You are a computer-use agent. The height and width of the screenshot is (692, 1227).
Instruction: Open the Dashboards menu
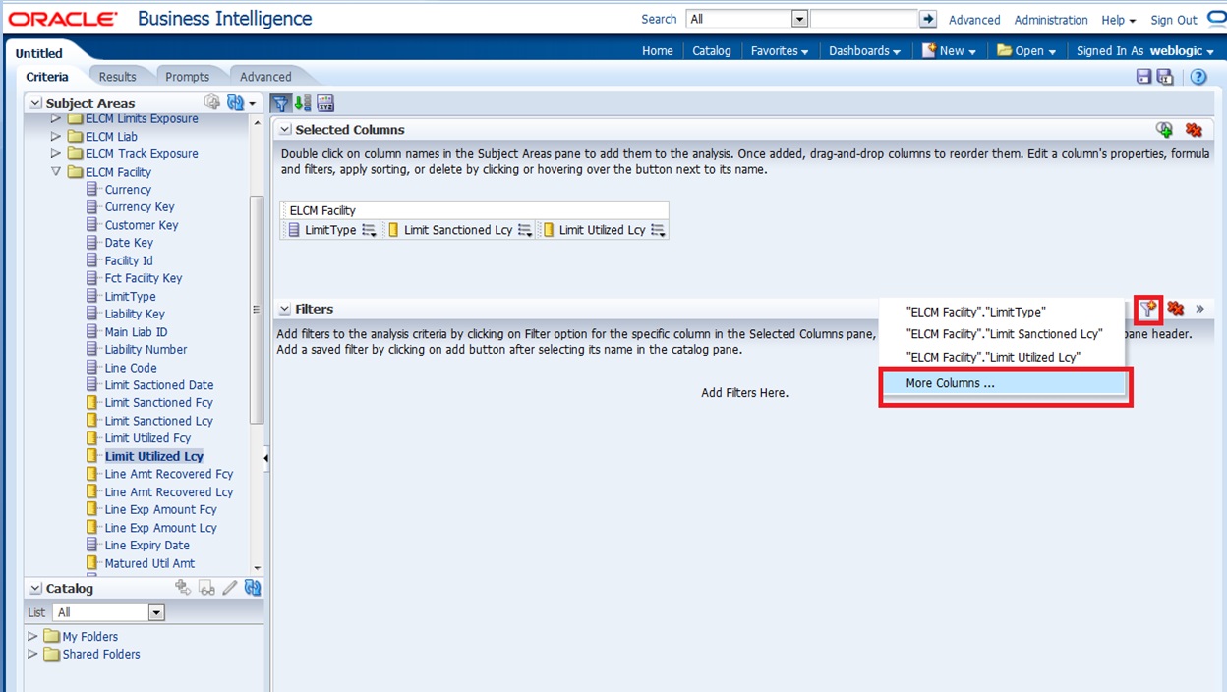click(x=864, y=50)
